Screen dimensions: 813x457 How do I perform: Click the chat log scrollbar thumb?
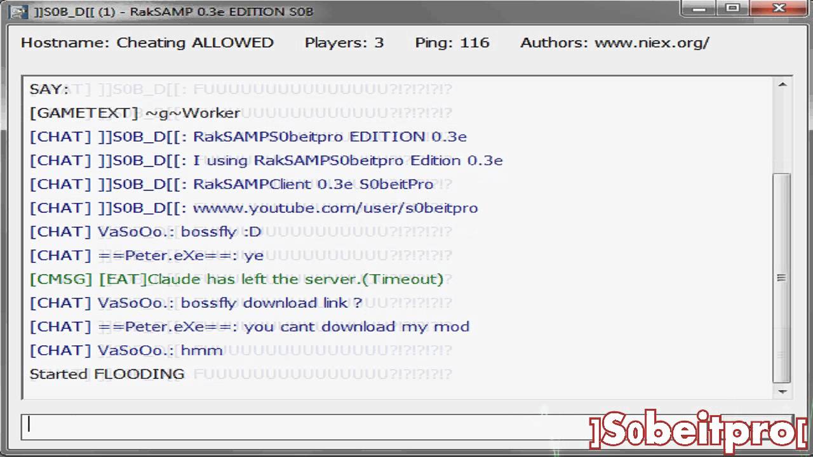click(783, 278)
